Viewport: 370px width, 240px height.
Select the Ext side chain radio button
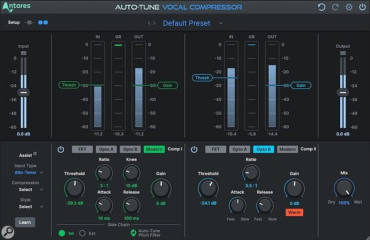[82, 233]
